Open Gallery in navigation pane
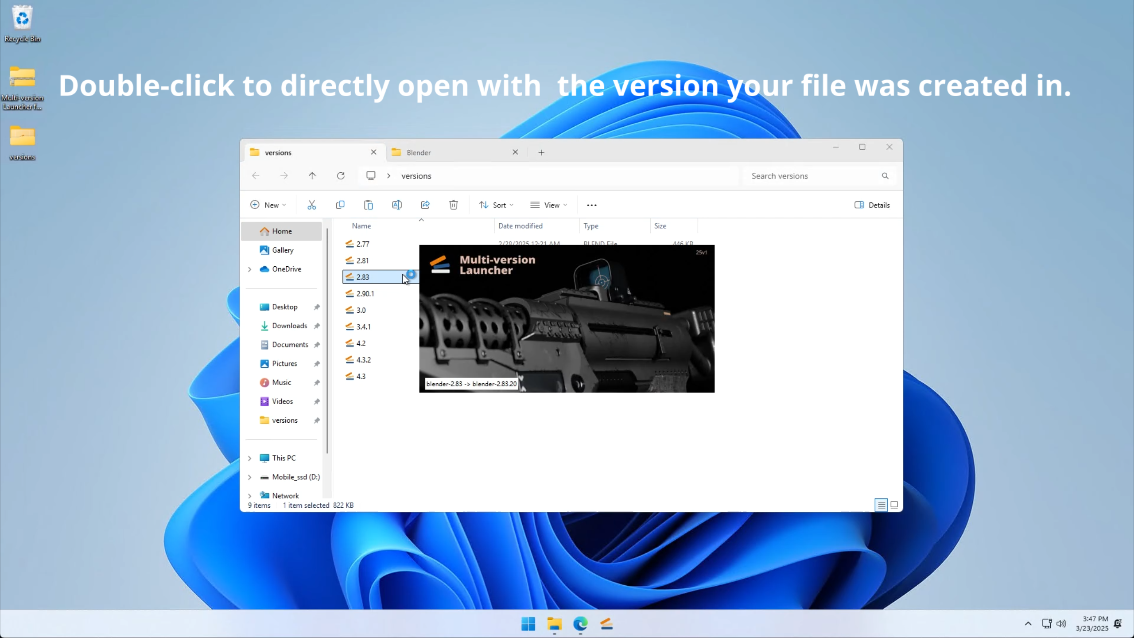The image size is (1134, 638). tap(282, 250)
